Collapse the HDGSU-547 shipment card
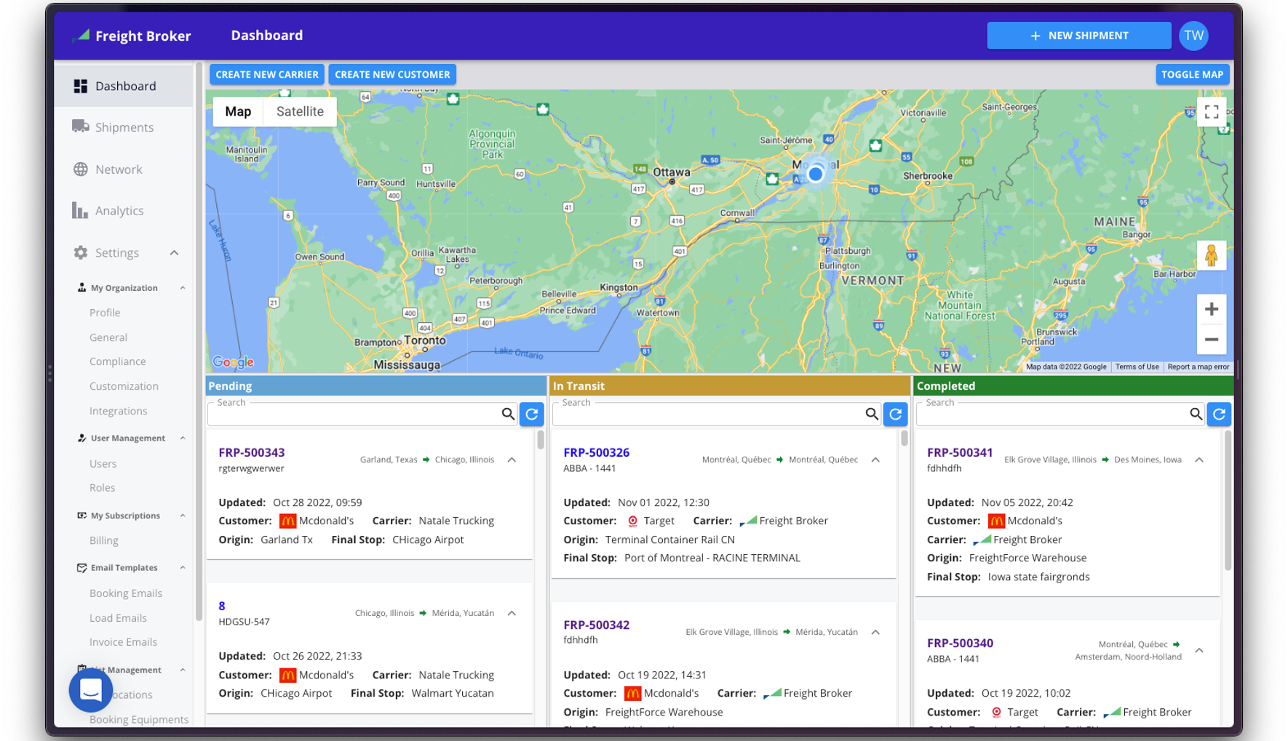Image resolution: width=1288 pixels, height=741 pixels. click(x=512, y=613)
